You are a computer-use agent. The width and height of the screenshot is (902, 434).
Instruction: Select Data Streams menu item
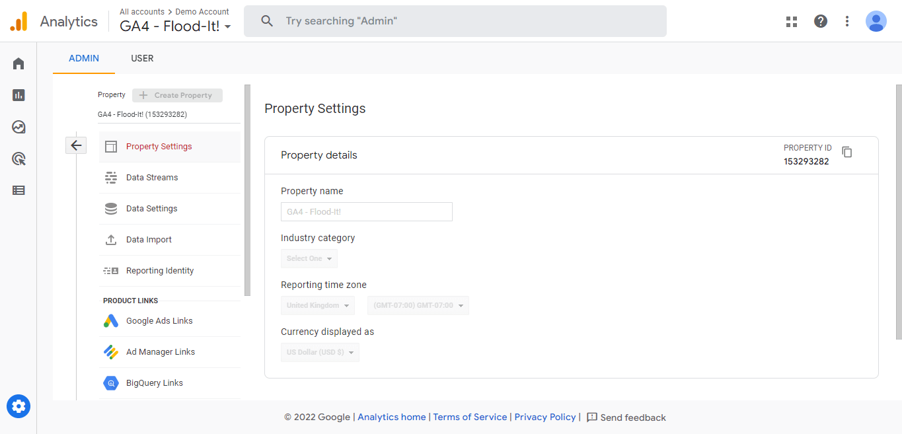pos(170,178)
